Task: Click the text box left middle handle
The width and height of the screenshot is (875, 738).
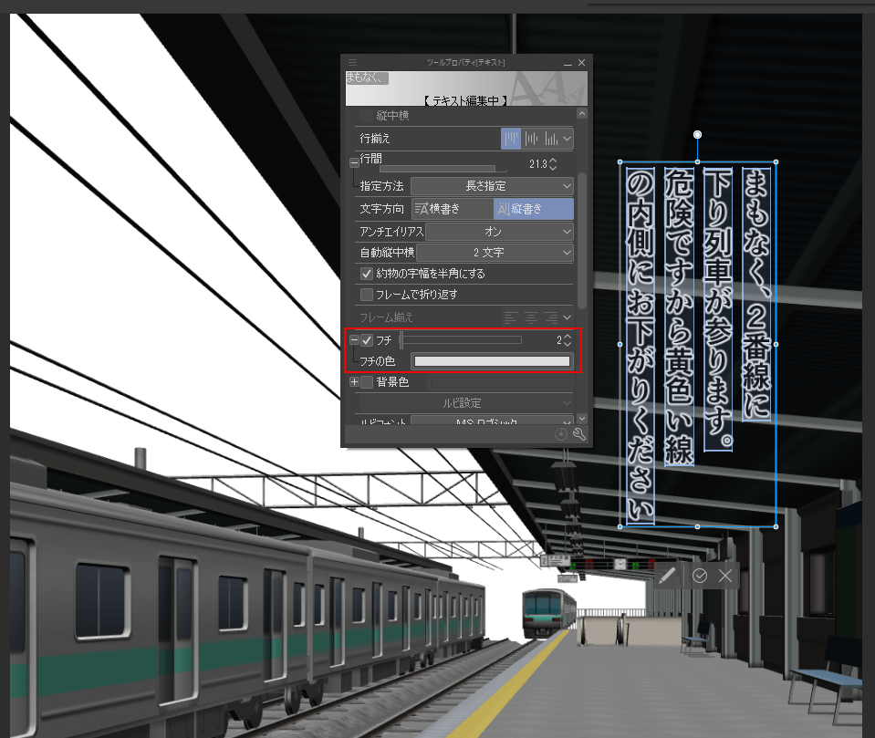Action: coord(620,344)
